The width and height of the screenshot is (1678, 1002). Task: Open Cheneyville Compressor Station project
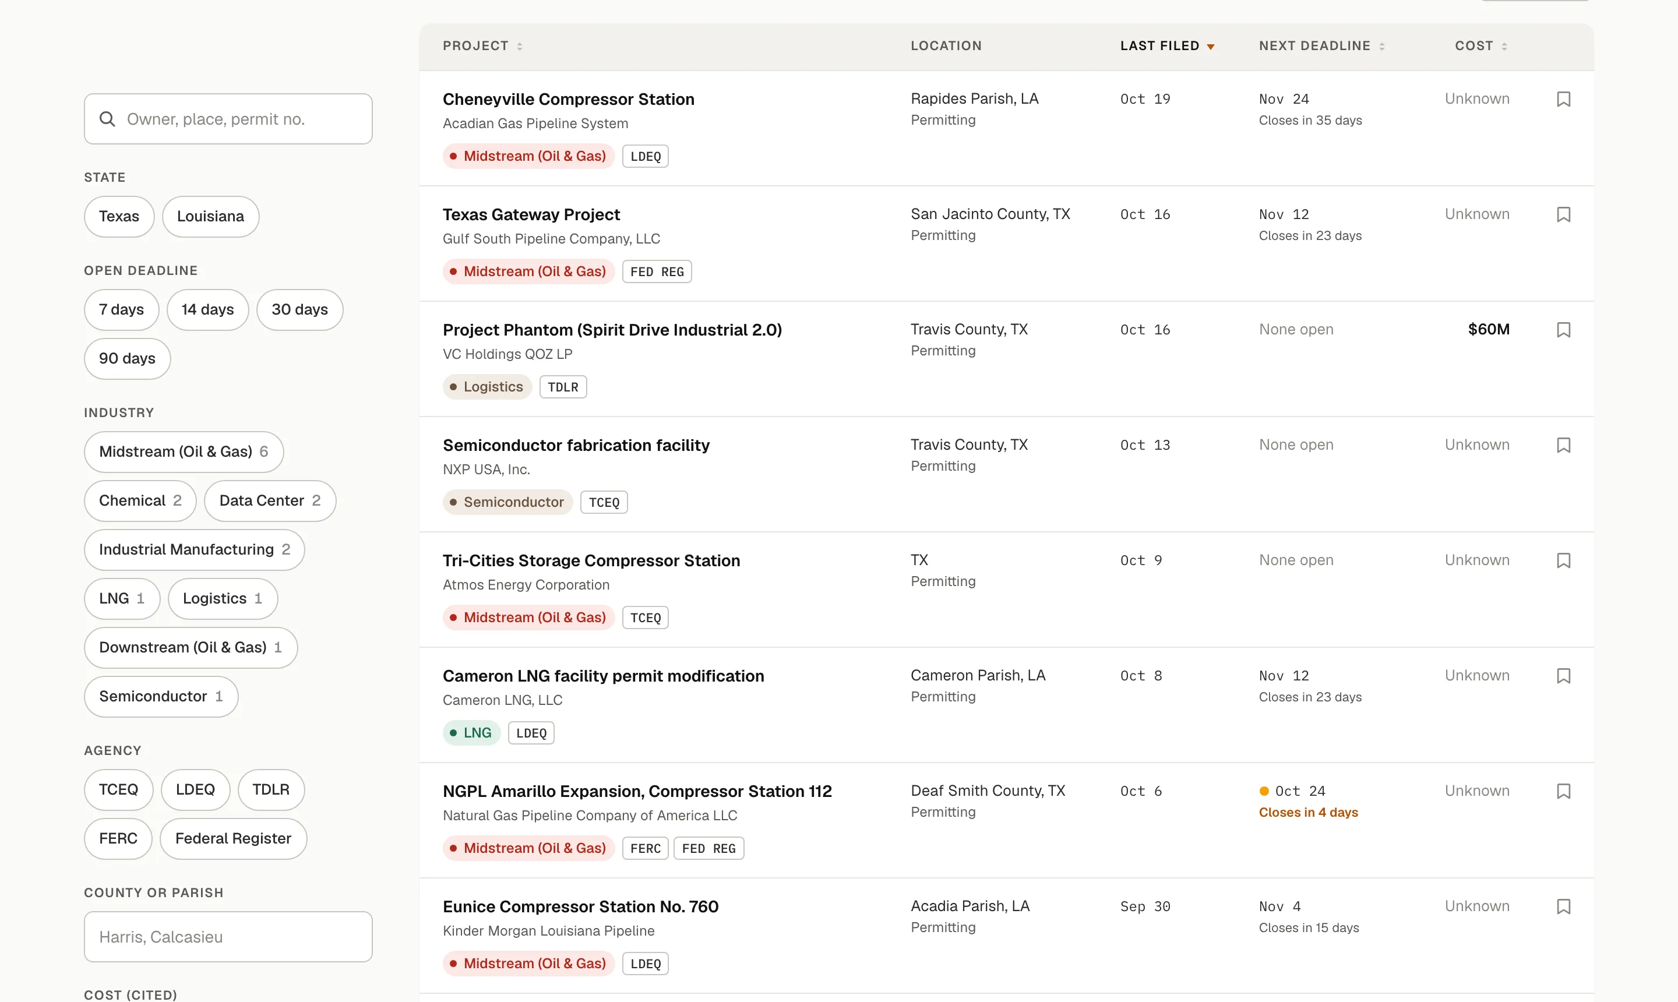(x=569, y=99)
